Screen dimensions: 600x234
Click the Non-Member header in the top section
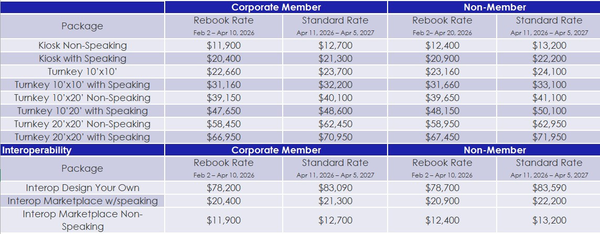tap(495, 7)
